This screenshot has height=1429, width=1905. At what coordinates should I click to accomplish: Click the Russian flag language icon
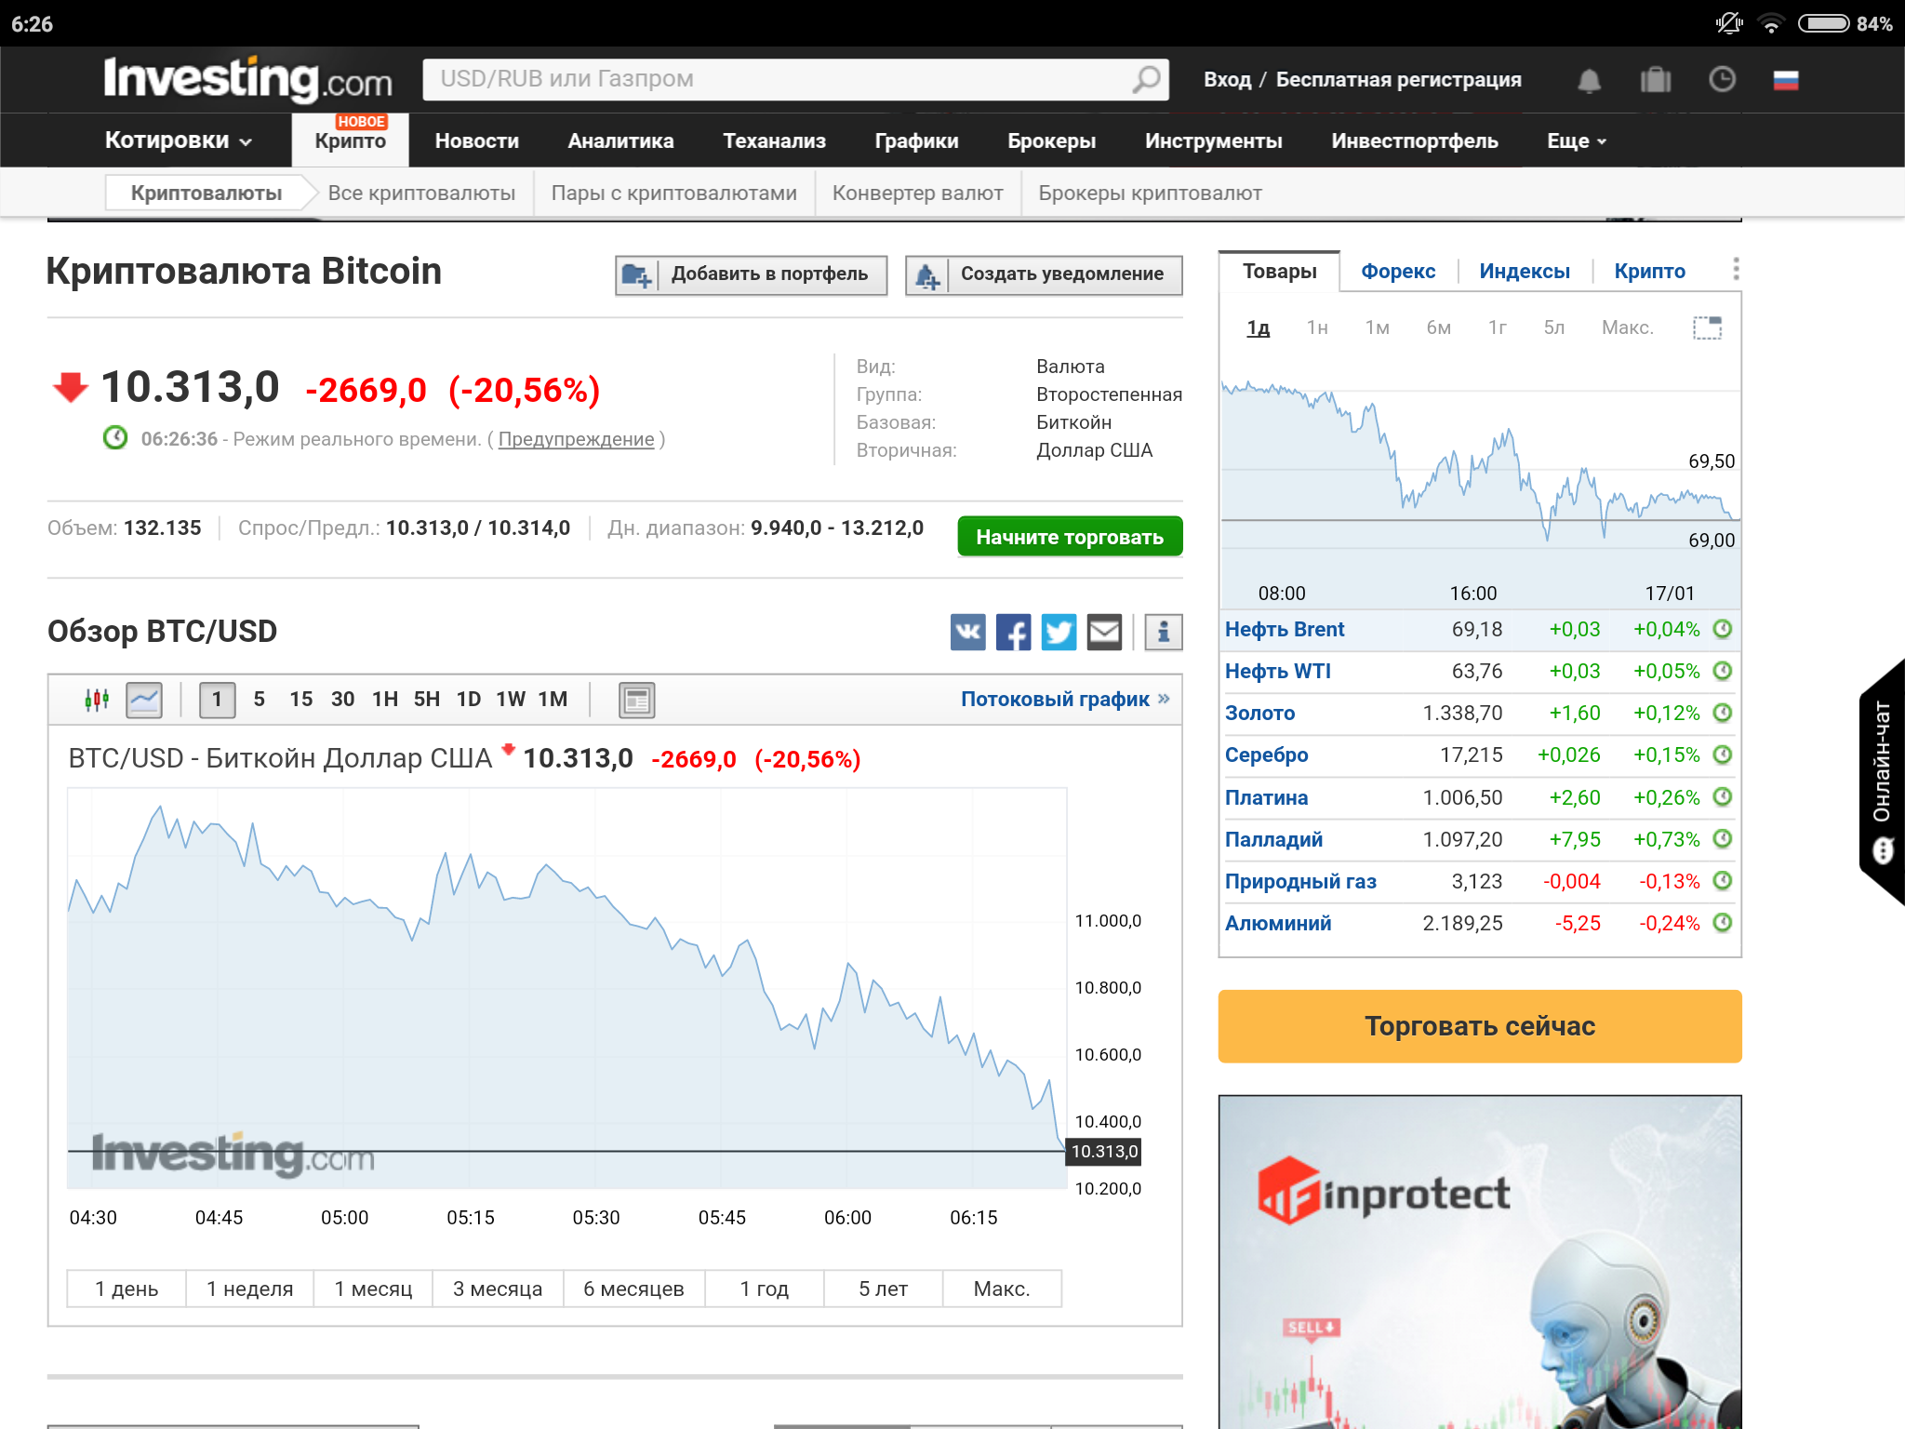pyautogui.click(x=1786, y=80)
